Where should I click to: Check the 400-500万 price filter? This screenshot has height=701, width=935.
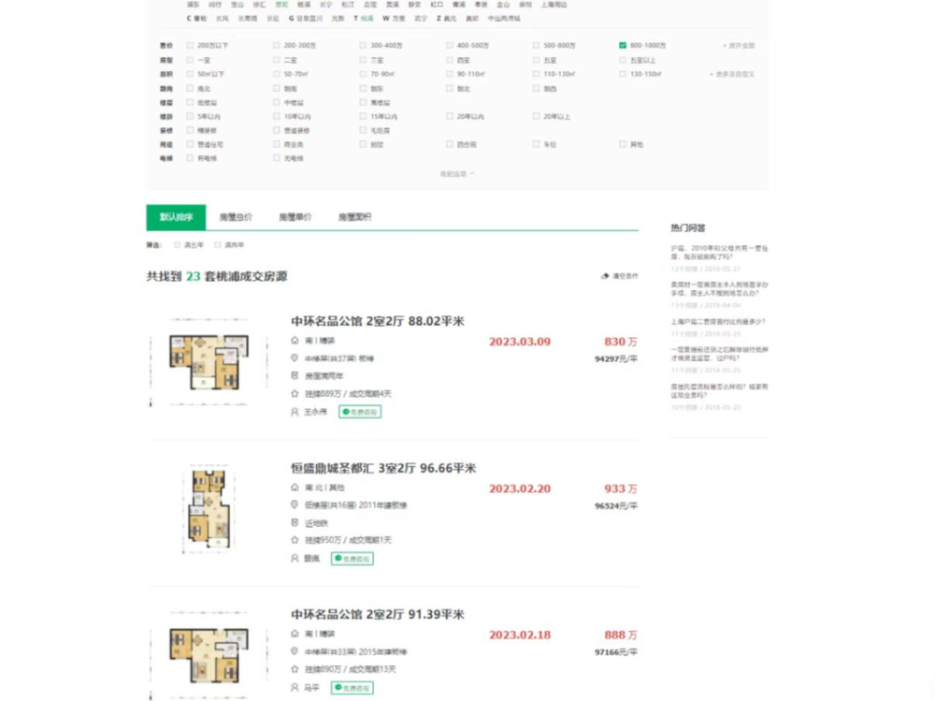tap(449, 45)
